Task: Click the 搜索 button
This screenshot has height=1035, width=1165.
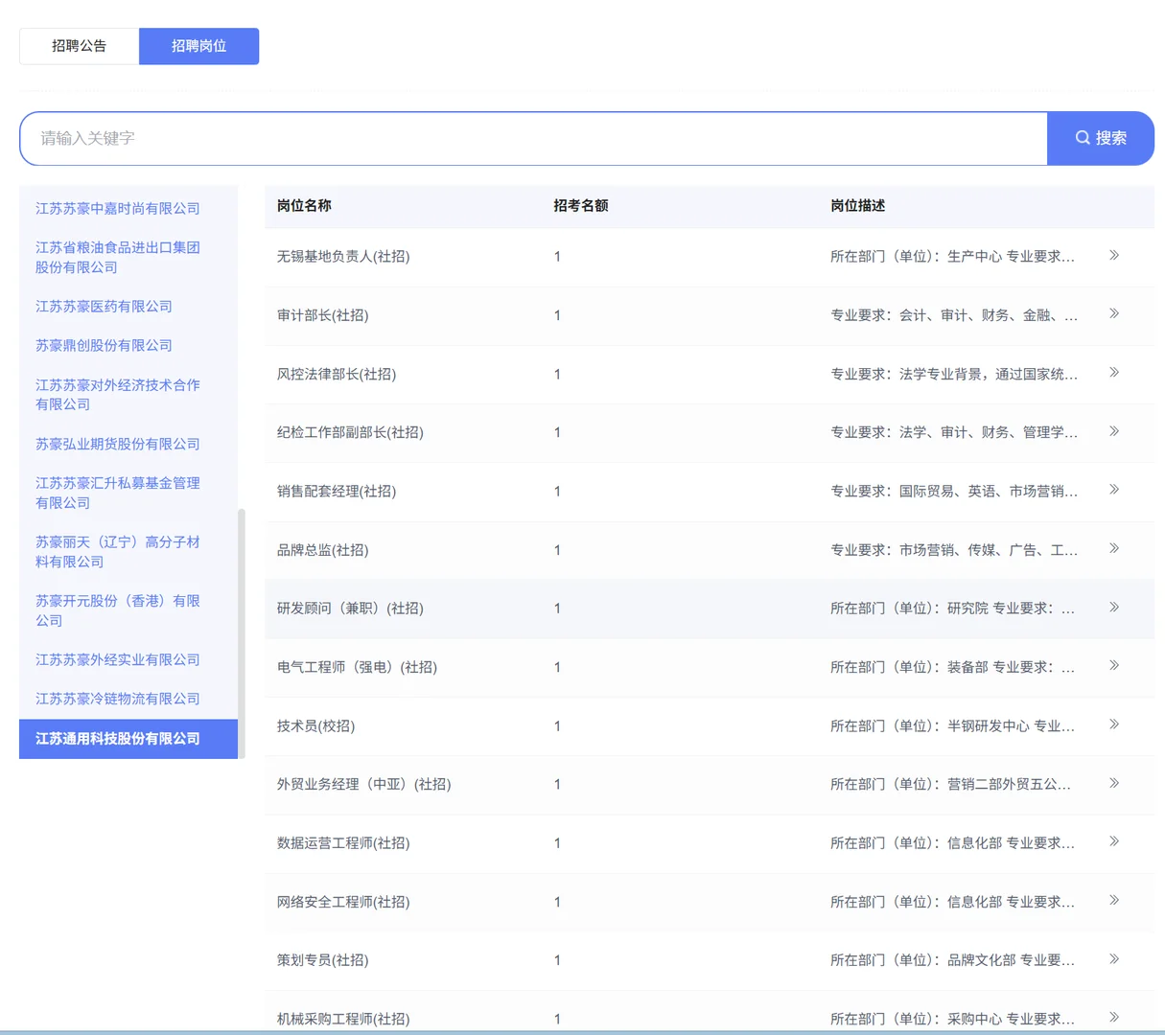Action: click(1101, 138)
